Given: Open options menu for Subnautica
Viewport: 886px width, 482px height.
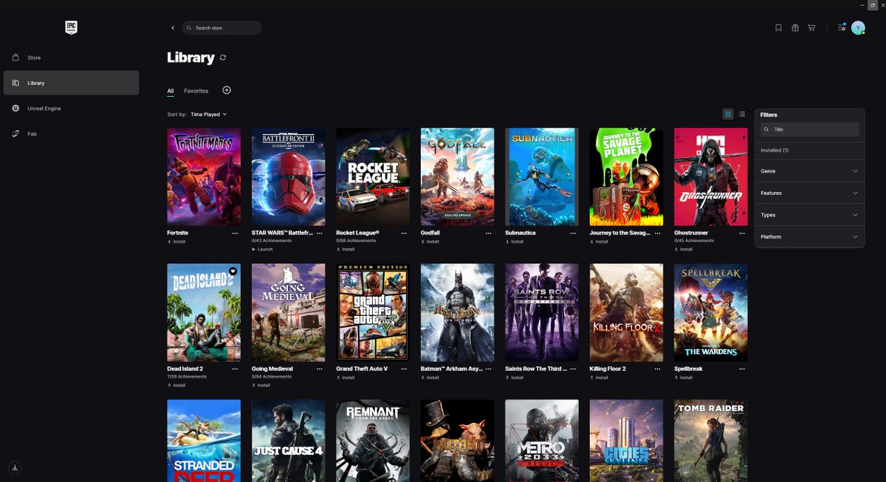Looking at the screenshot, I should pyautogui.click(x=573, y=233).
